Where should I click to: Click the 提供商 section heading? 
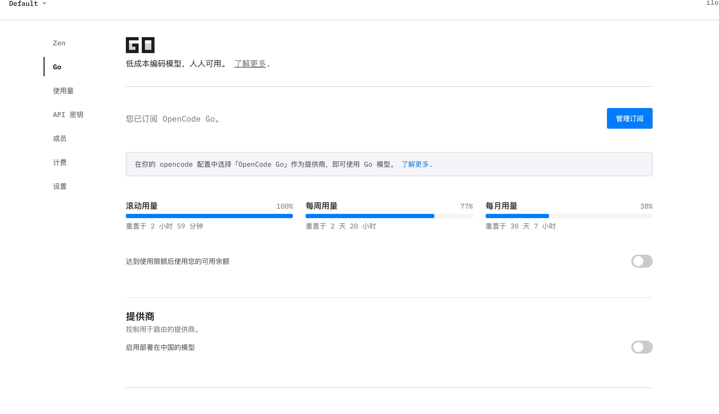click(140, 316)
